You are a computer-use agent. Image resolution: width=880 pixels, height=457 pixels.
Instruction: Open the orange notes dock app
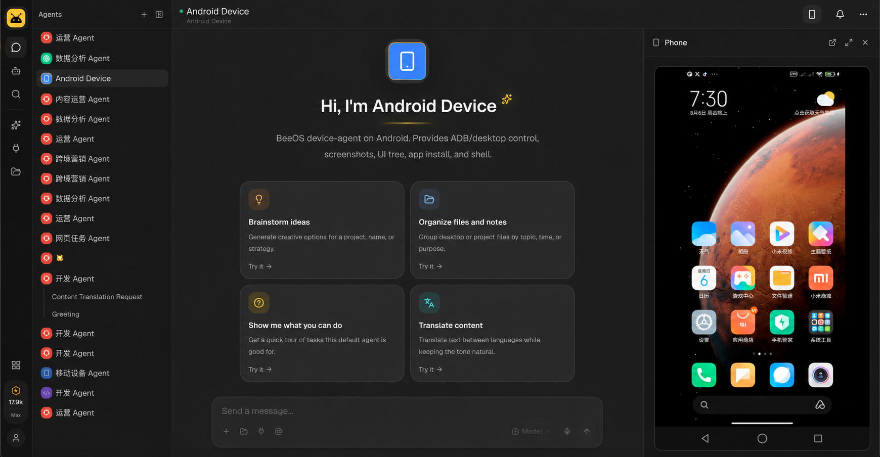pyautogui.click(x=743, y=375)
